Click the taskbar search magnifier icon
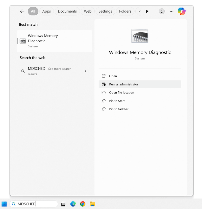 coord(14,204)
